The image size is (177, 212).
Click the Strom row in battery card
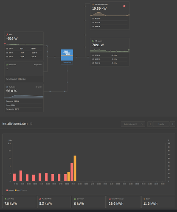pyautogui.click(x=24, y=105)
